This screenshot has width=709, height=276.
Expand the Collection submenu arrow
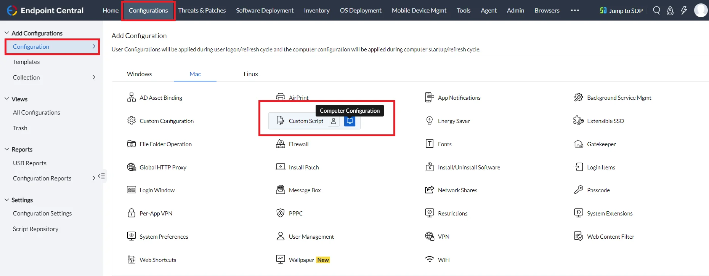[94, 77]
